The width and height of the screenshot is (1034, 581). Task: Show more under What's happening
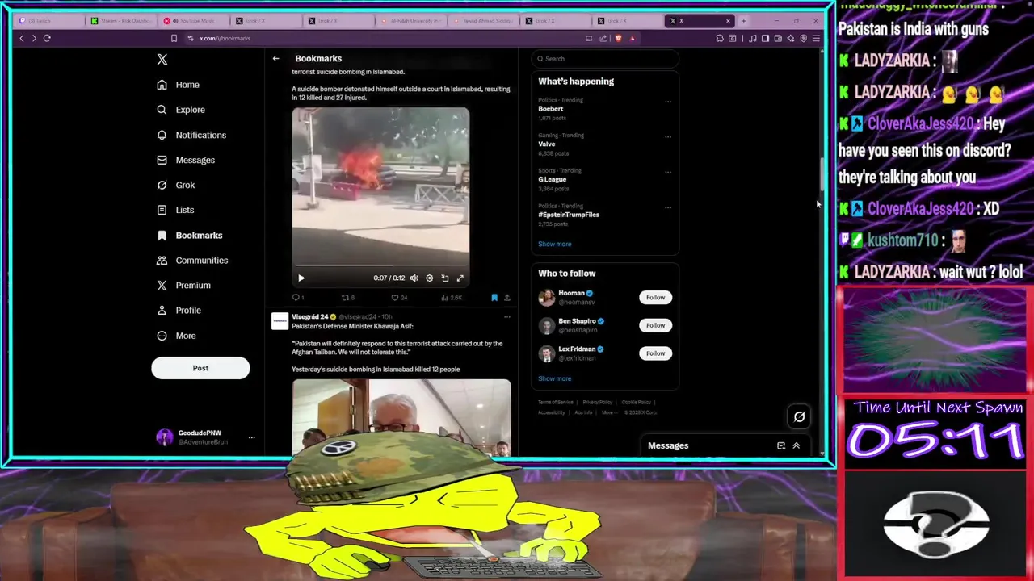click(x=555, y=244)
